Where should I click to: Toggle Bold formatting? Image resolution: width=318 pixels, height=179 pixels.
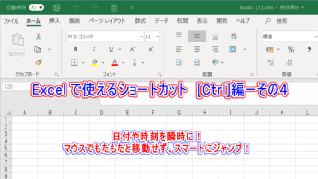click(76, 49)
